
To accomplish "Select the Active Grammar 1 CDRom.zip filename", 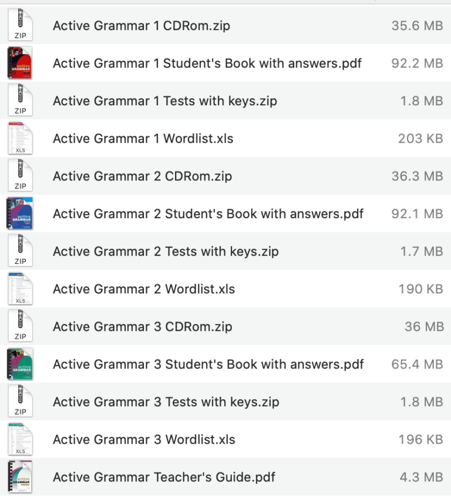I will pyautogui.click(x=141, y=25).
